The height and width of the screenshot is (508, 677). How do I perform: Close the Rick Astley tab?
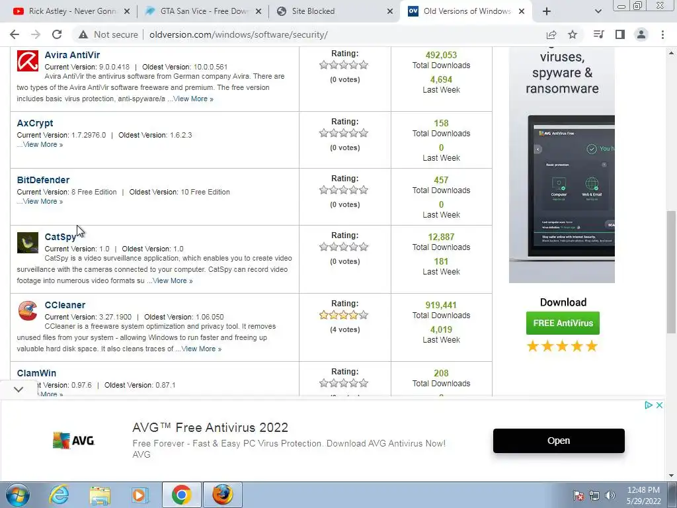(127, 11)
